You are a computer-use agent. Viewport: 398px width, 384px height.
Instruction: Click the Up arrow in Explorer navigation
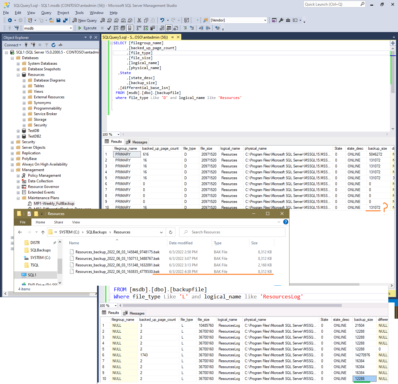pyautogui.click(x=43, y=232)
